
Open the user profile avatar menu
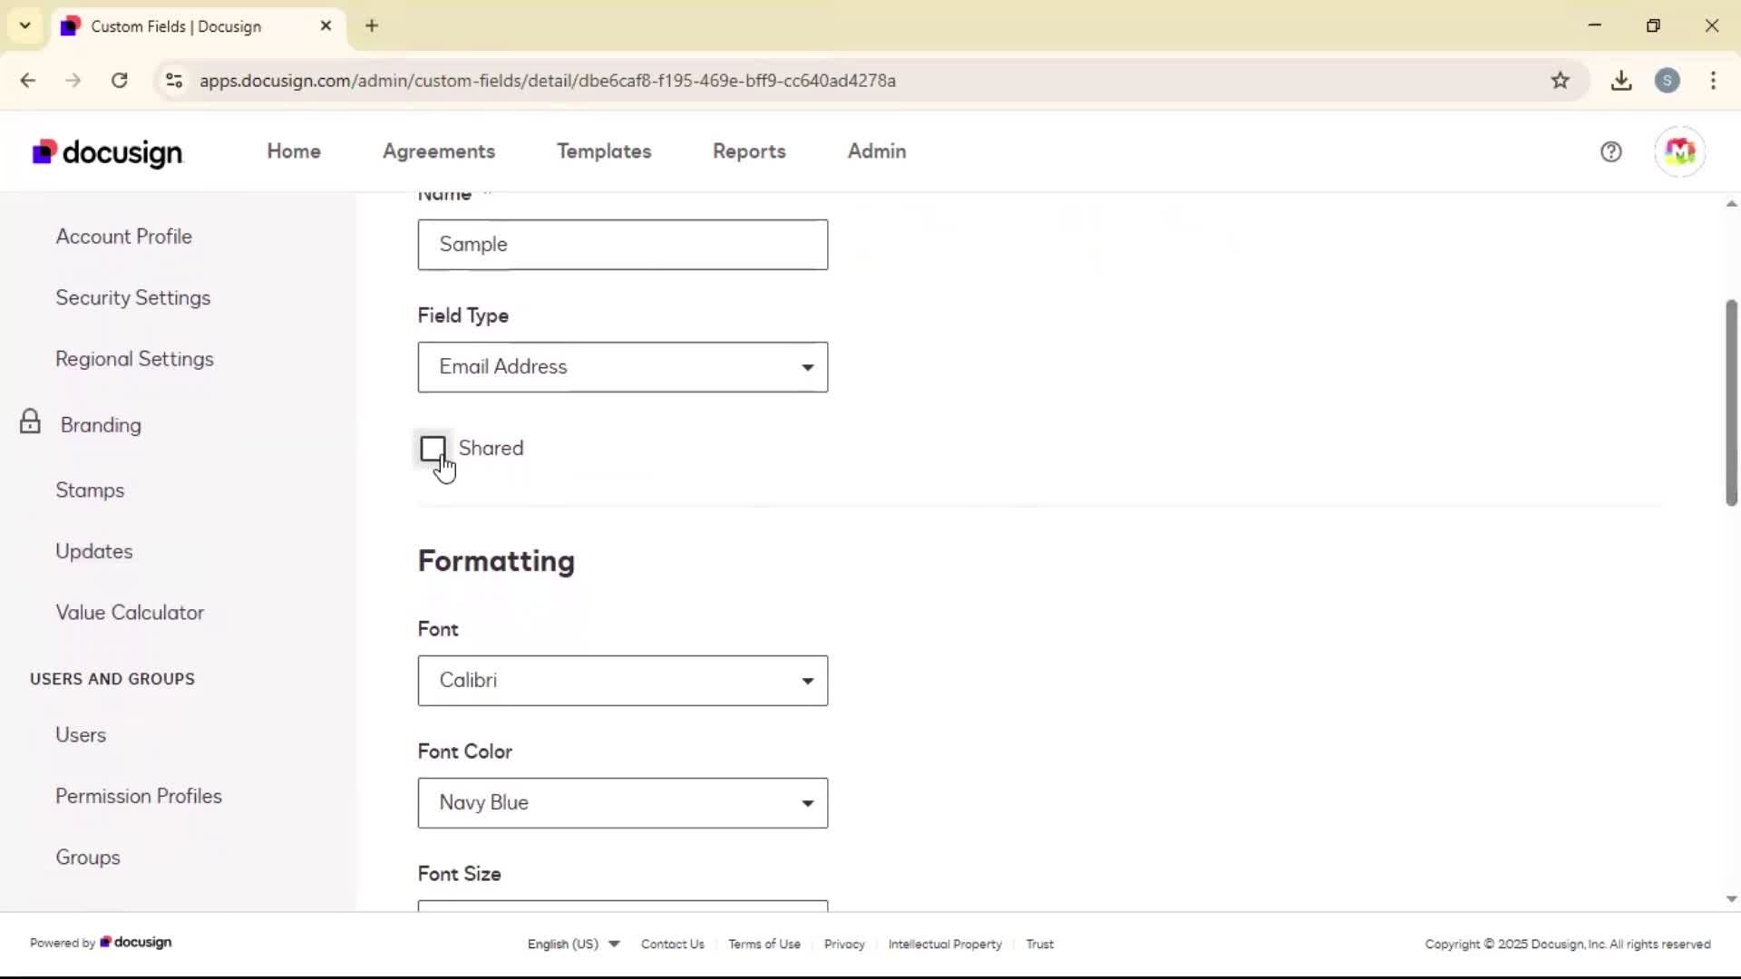click(1679, 151)
